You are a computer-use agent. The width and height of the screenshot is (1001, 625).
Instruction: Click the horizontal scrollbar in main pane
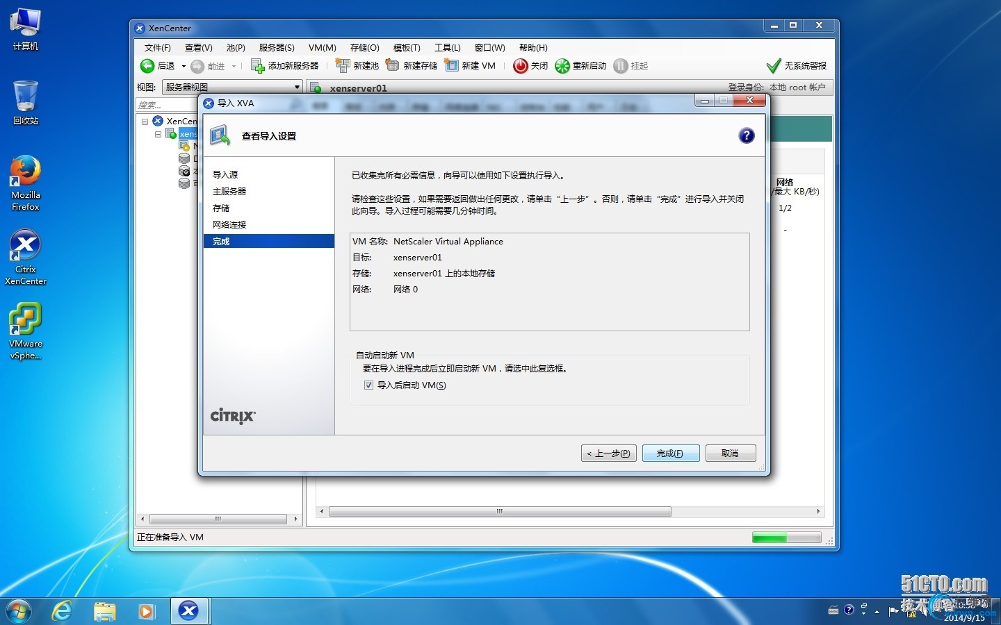tap(500, 511)
